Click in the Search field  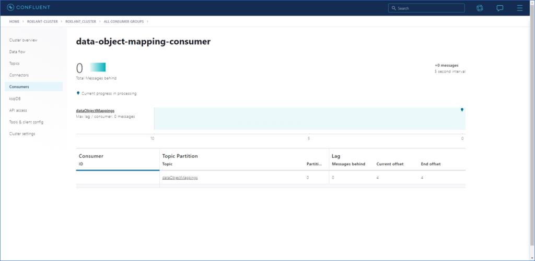pyautogui.click(x=426, y=8)
